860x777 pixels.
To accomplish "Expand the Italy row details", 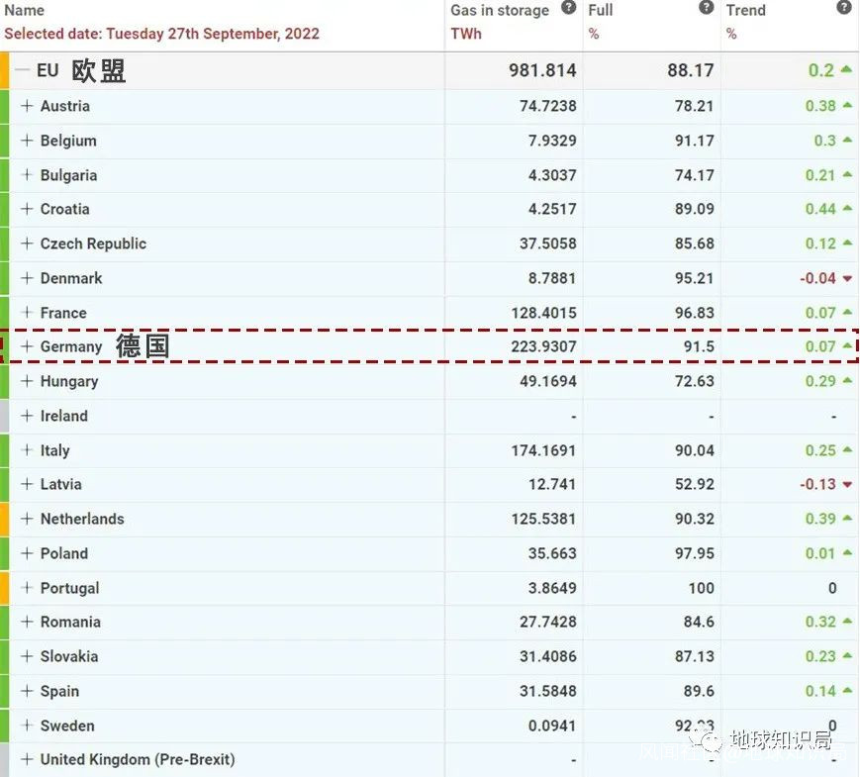I will tap(27, 450).
